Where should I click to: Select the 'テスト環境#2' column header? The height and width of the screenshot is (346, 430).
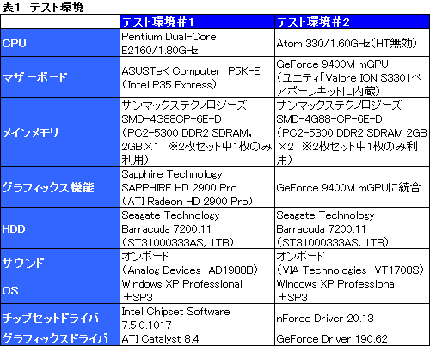(352, 21)
